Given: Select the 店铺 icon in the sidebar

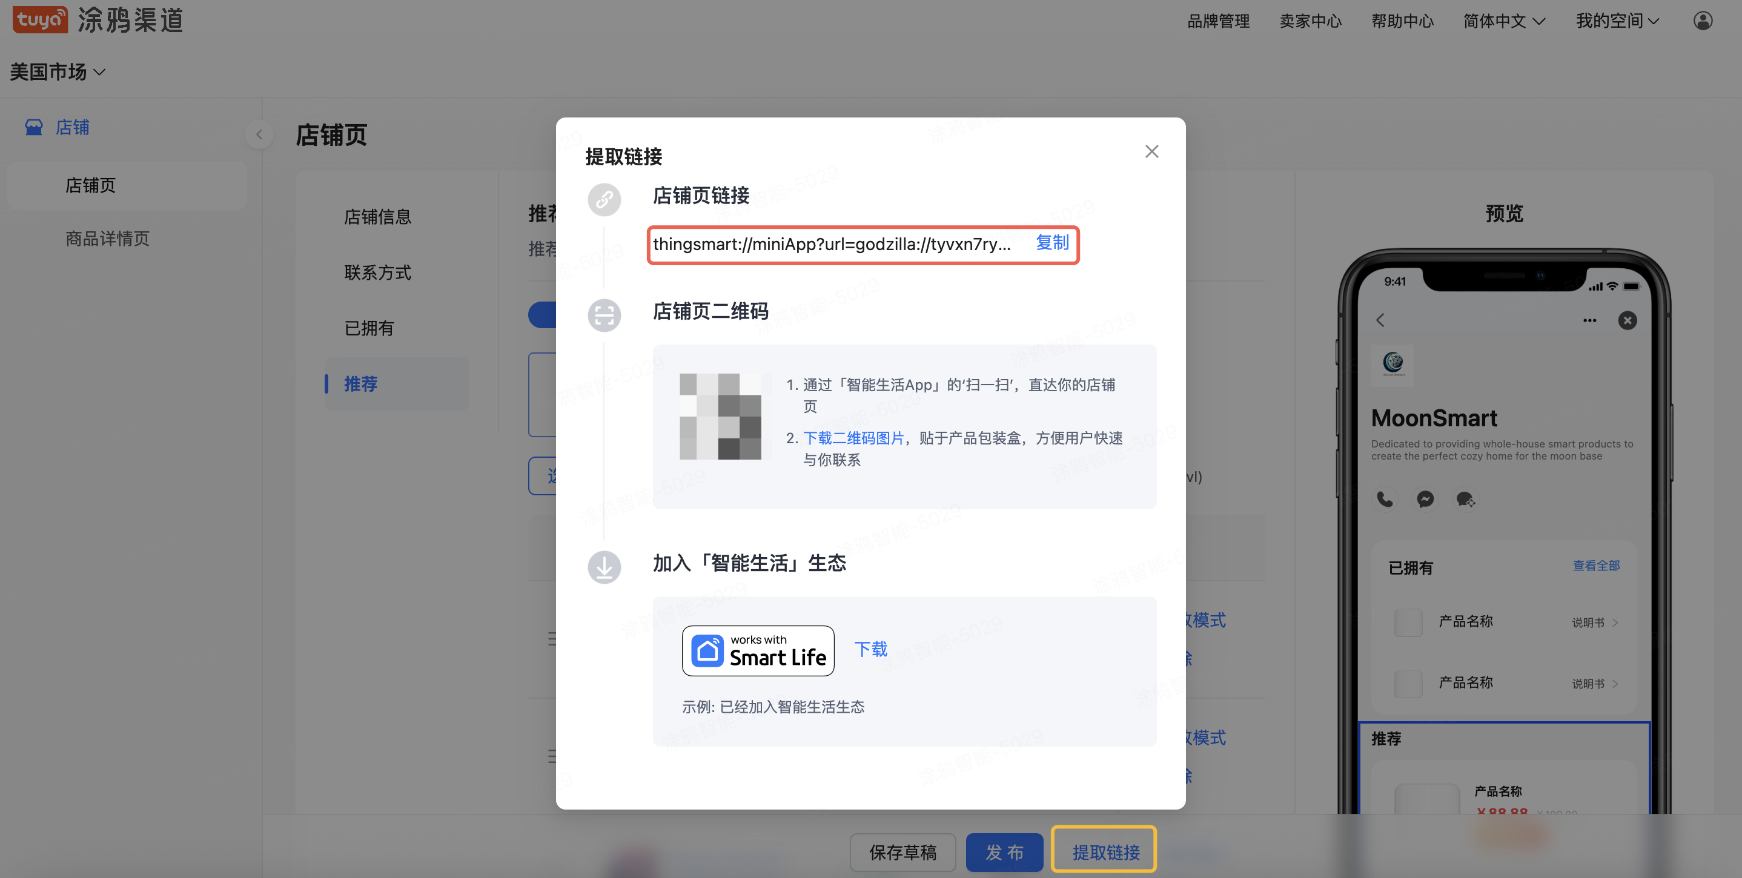Looking at the screenshot, I should pos(34,127).
